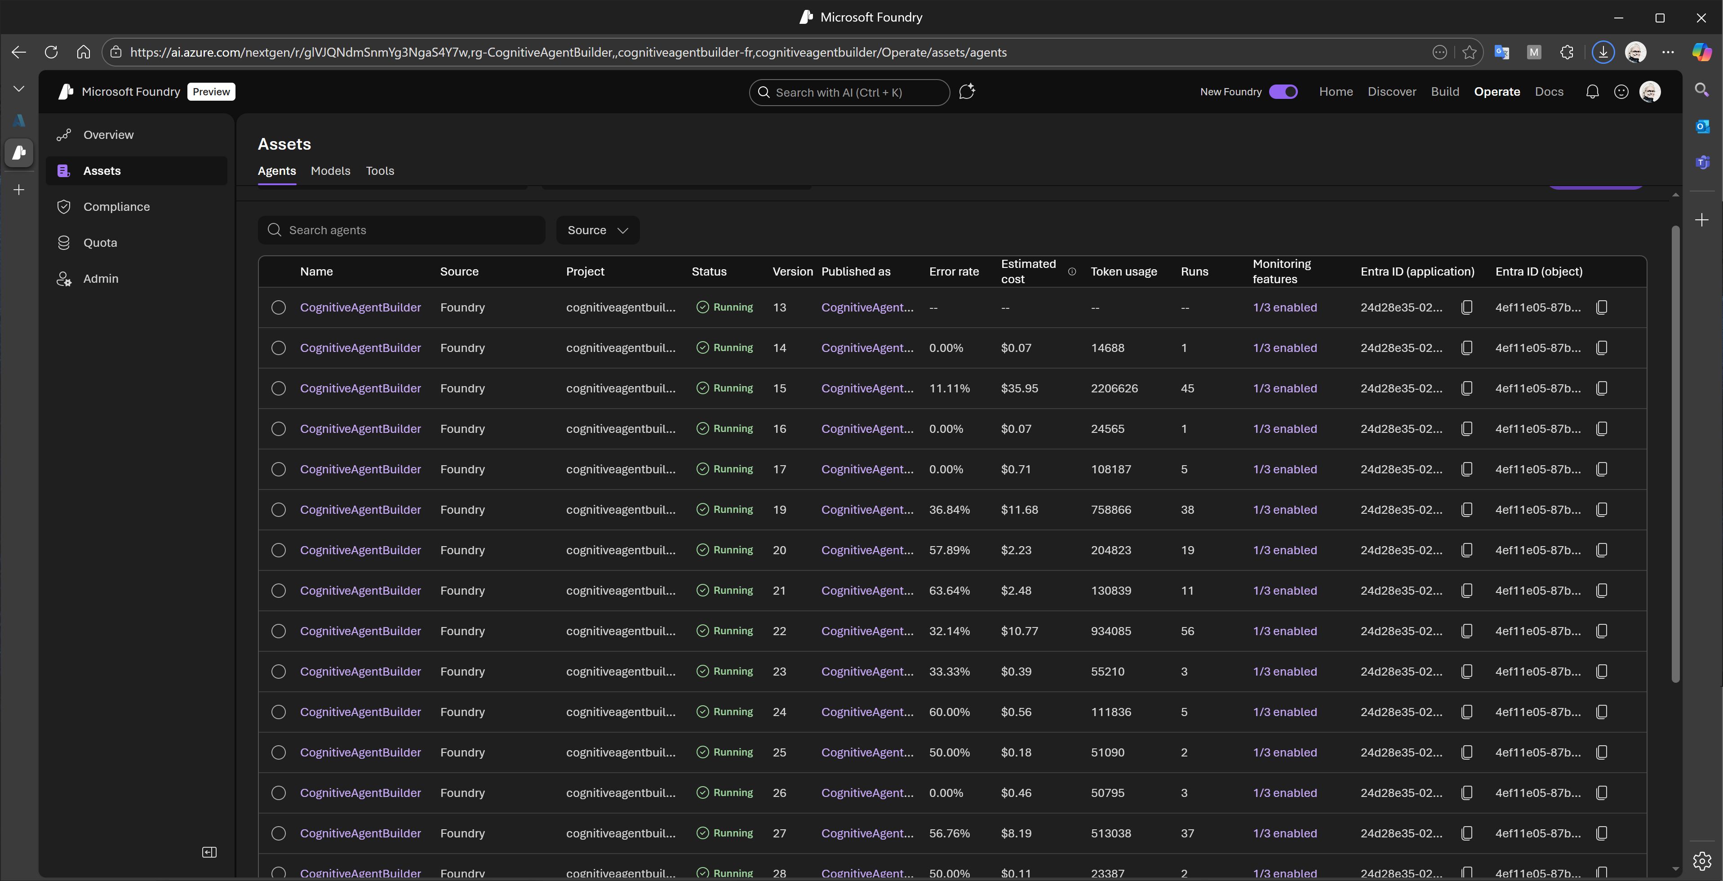Open the Build menu in top navigation
The height and width of the screenshot is (881, 1723).
[1445, 92]
